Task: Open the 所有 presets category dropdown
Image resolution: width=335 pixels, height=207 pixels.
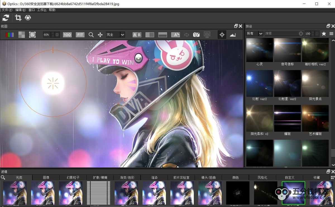Action: point(255,33)
